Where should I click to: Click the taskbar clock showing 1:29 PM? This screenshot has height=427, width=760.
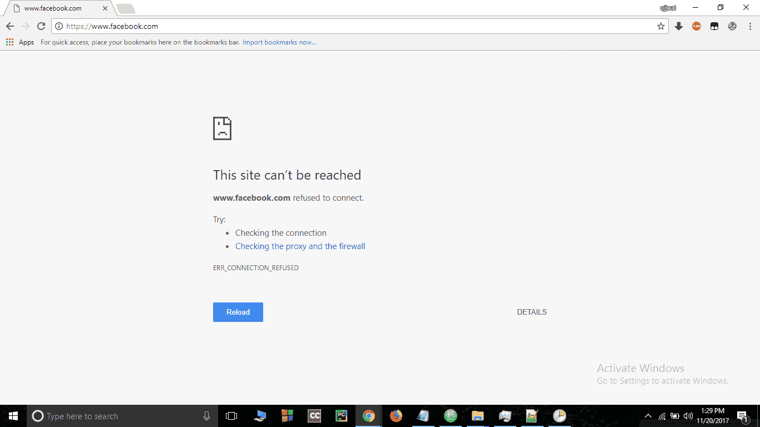[x=713, y=416]
